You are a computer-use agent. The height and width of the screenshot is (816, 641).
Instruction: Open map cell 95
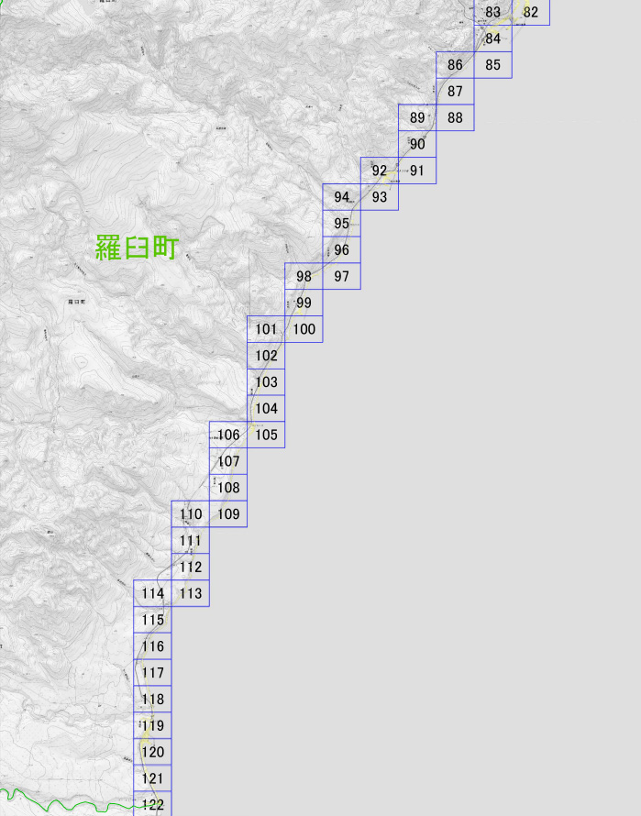pos(341,224)
